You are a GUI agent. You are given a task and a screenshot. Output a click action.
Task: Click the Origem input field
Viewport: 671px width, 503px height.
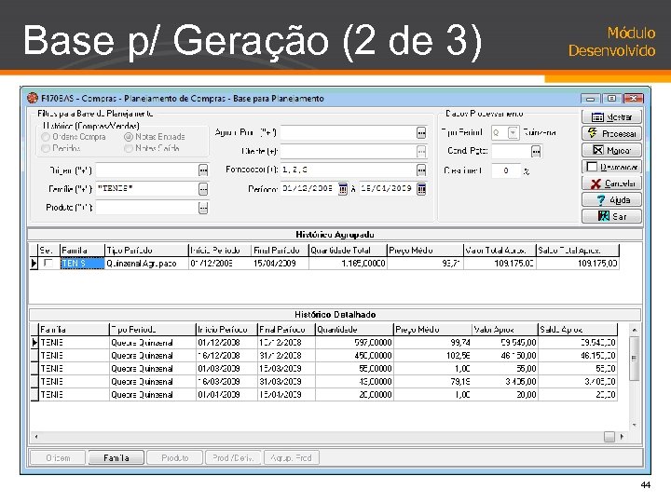point(147,170)
